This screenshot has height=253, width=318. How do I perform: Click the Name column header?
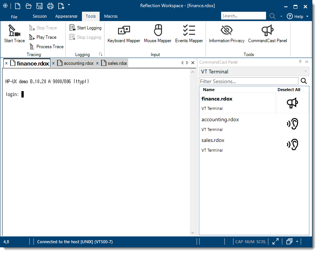click(x=209, y=90)
